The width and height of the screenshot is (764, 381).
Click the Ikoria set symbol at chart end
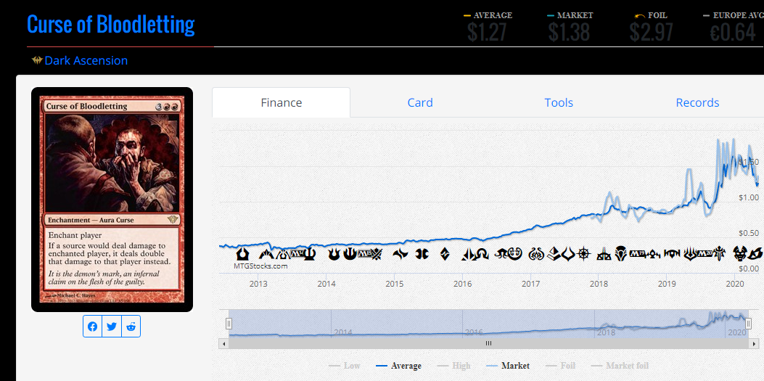pyautogui.click(x=756, y=254)
